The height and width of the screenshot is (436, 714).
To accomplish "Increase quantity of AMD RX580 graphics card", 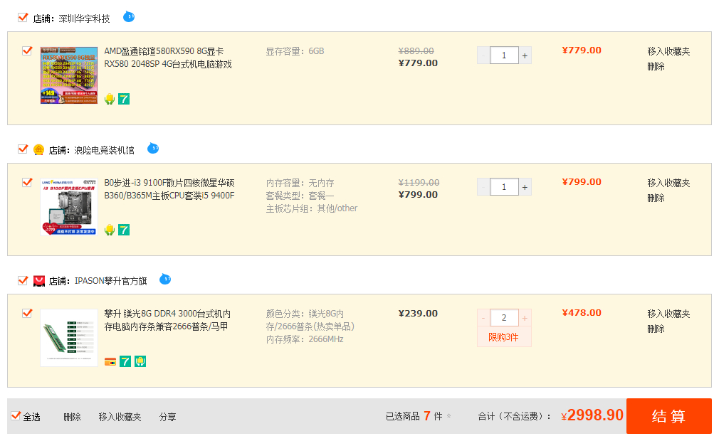I will pos(525,55).
